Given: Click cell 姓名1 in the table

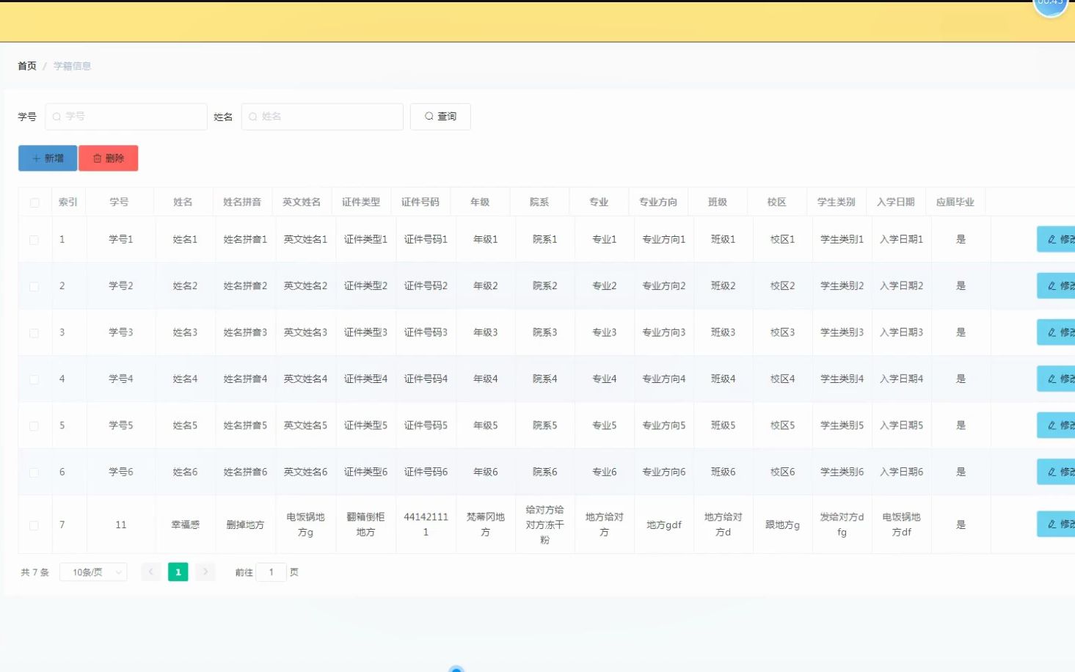Looking at the screenshot, I should tap(185, 239).
